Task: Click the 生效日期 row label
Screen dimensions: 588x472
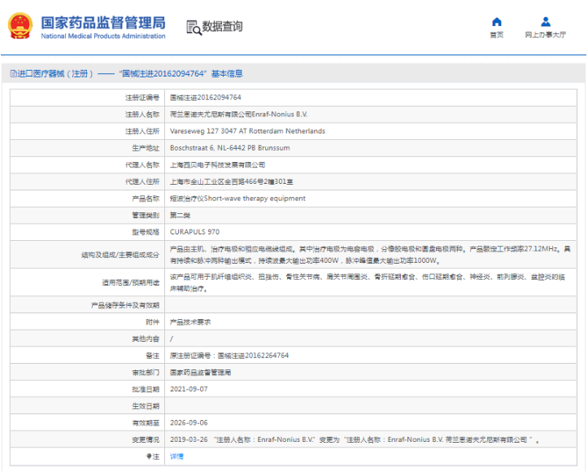Action: pos(146,406)
